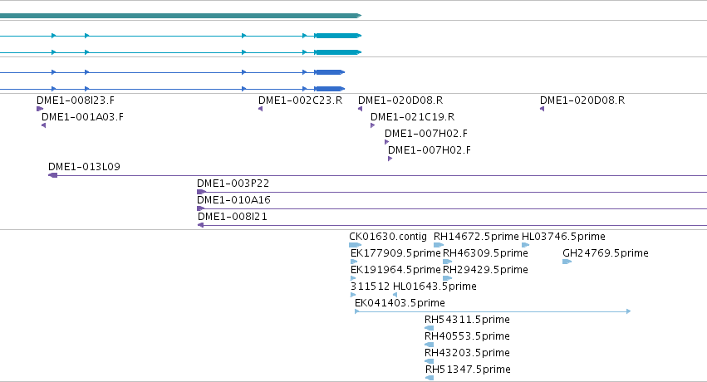Screen dimensions: 707x382
Task: Select arrowhead glyph of DME1-010A16 feature
Action: (201, 208)
